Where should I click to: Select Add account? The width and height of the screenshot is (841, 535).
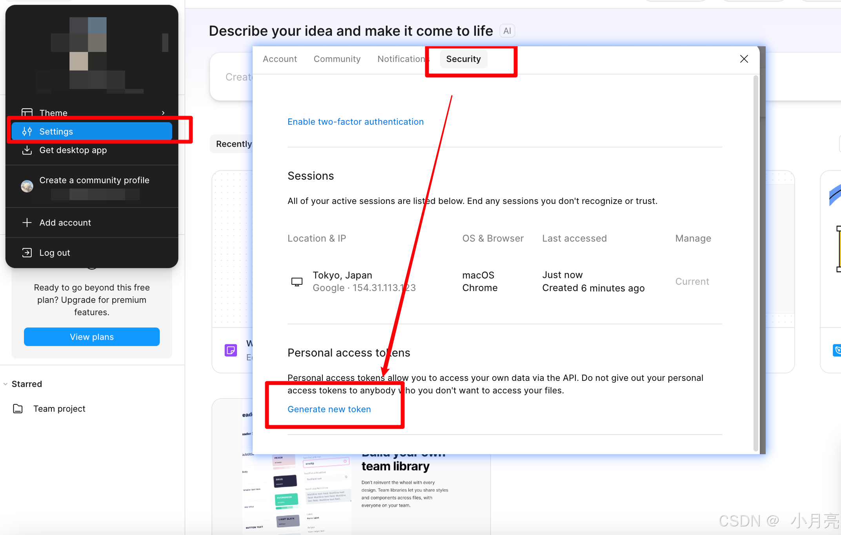pos(92,222)
